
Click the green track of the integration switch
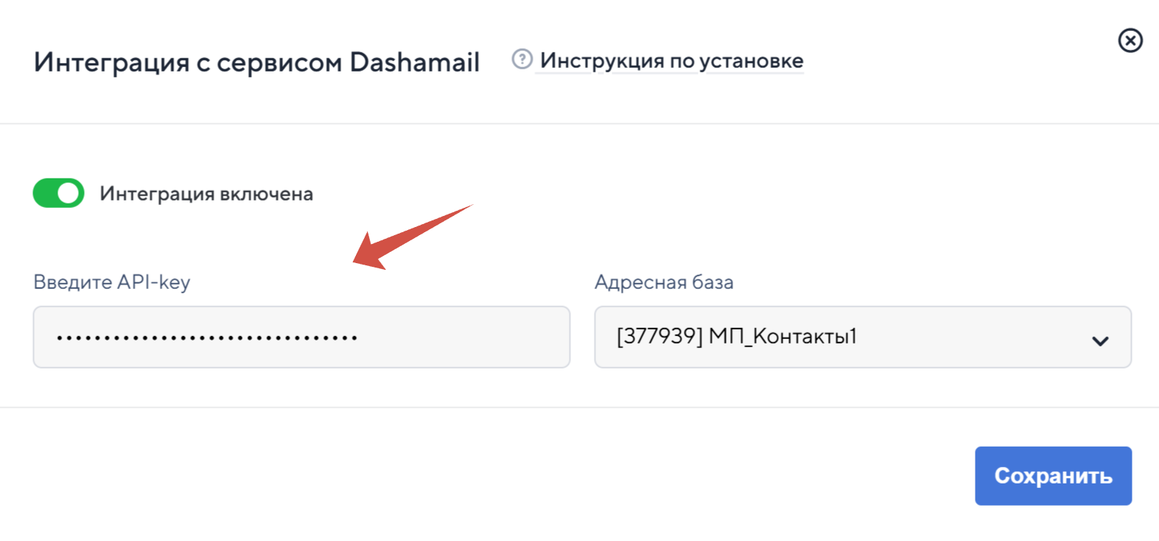(x=44, y=193)
